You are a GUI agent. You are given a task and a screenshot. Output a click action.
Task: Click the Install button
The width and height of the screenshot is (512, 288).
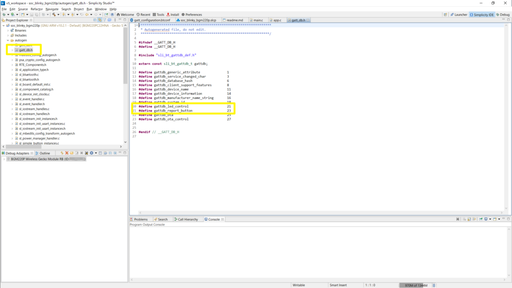click(x=173, y=15)
